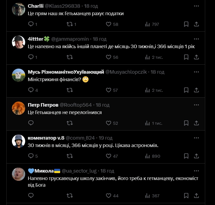Like the 'Міністрикиня фінансів?' tweet
Viewport: 215px width, 205px height.
(x=108, y=90)
